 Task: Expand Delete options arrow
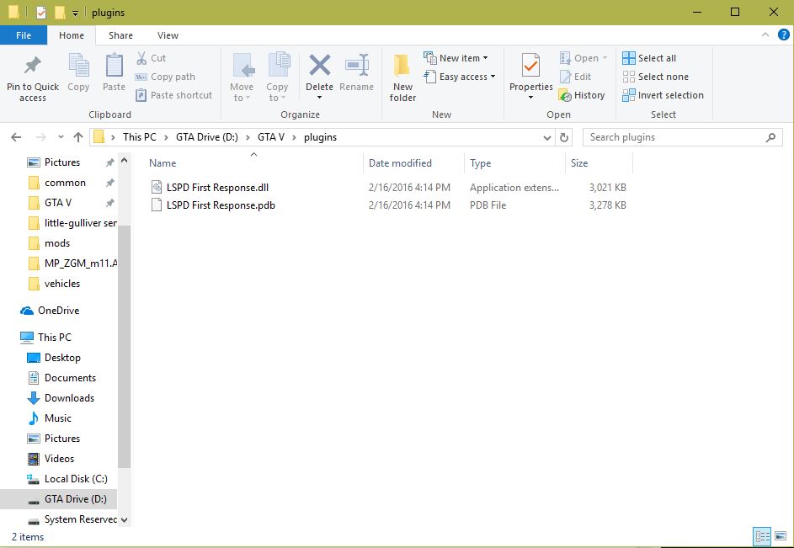[x=319, y=98]
